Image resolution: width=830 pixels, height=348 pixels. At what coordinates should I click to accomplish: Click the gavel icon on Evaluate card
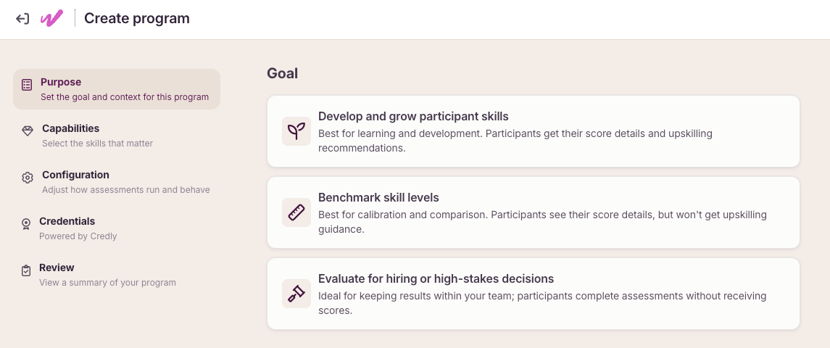coord(296,294)
